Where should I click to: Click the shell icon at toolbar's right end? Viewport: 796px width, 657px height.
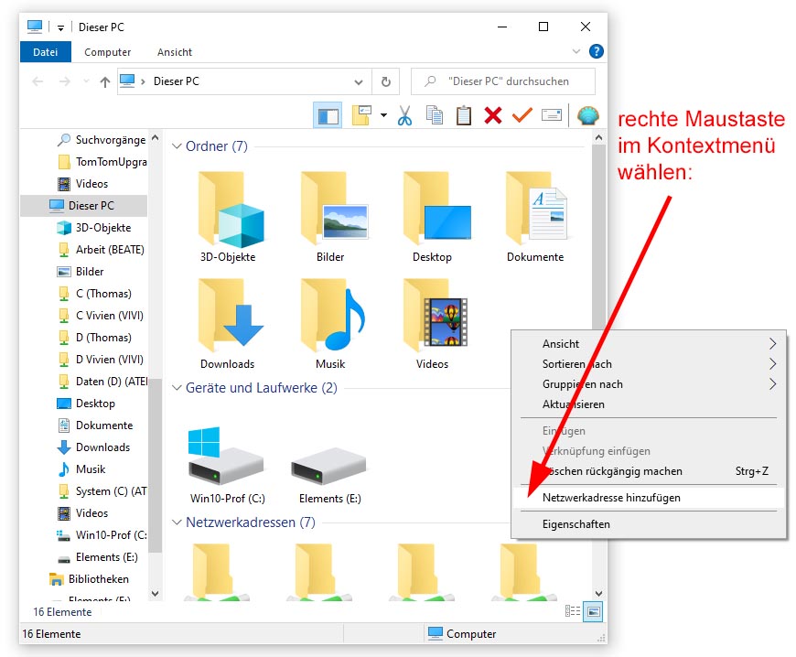pyautogui.click(x=587, y=115)
